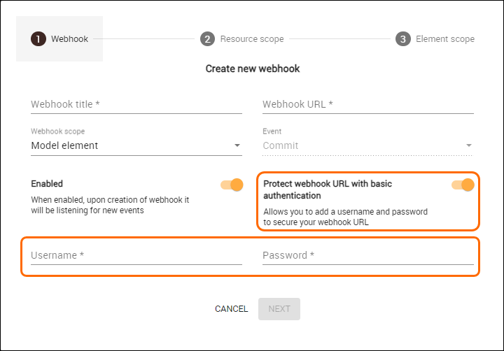The image size is (504, 351).
Task: Focus the Webhook title field
Action: [136, 105]
